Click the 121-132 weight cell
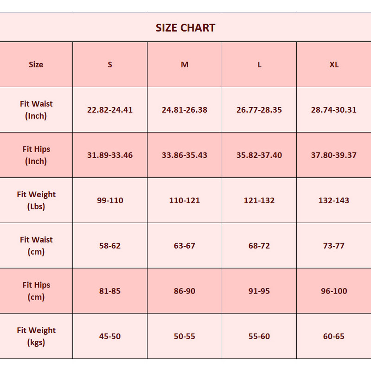This screenshot has width=371, height=371. (x=259, y=200)
